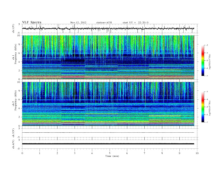Click the 10 tick on time axis
The height and width of the screenshot is (172, 222).
click(x=197, y=153)
